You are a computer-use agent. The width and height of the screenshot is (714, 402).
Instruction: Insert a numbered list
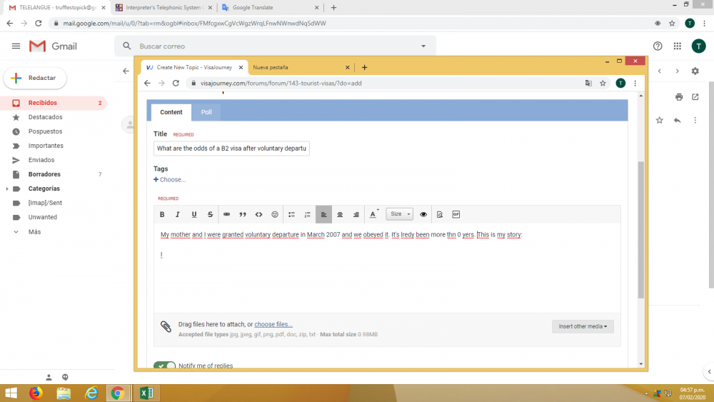[307, 214]
